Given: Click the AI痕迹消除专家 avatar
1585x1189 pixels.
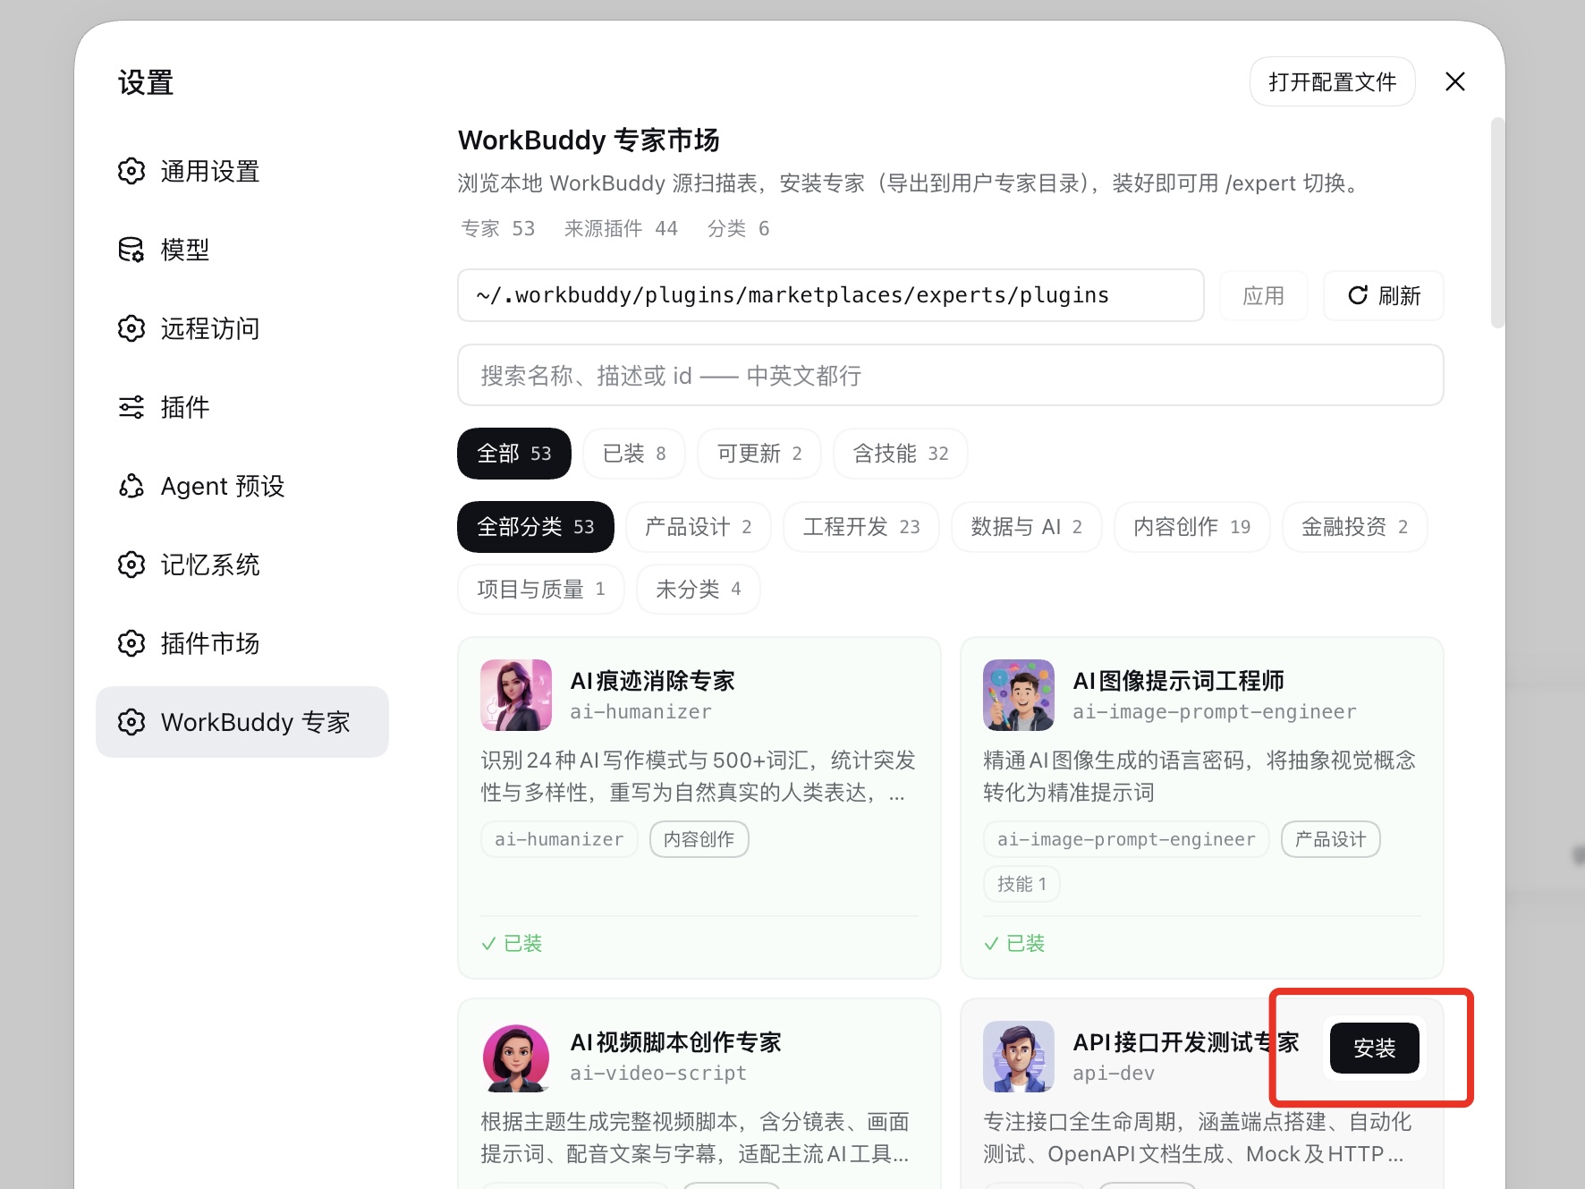Looking at the screenshot, I should 516,695.
